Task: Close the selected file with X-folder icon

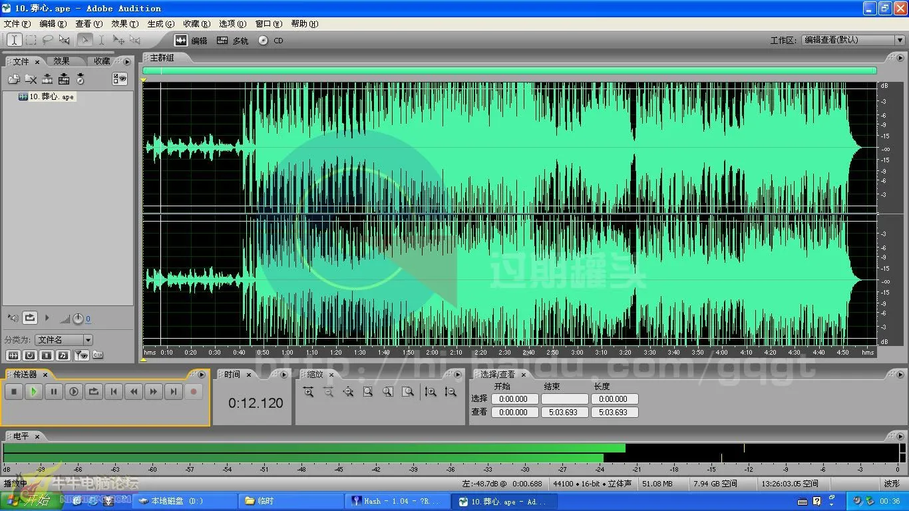Action: [x=31, y=79]
